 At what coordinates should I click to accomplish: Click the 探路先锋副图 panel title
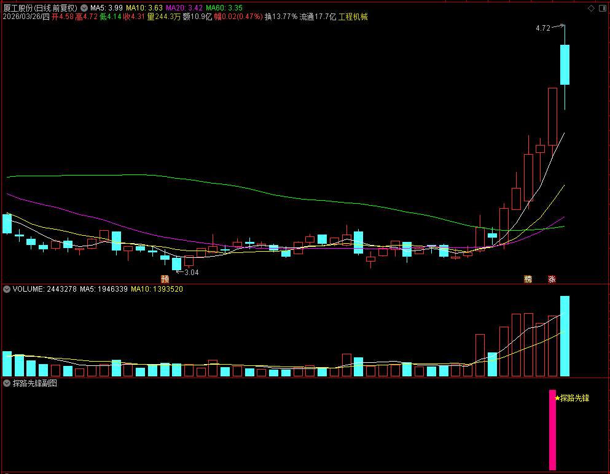pos(35,383)
